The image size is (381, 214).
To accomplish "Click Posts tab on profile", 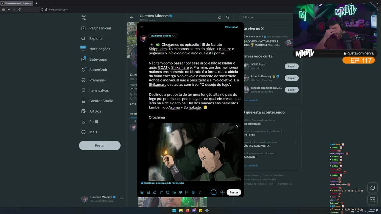I will coord(134,114).
